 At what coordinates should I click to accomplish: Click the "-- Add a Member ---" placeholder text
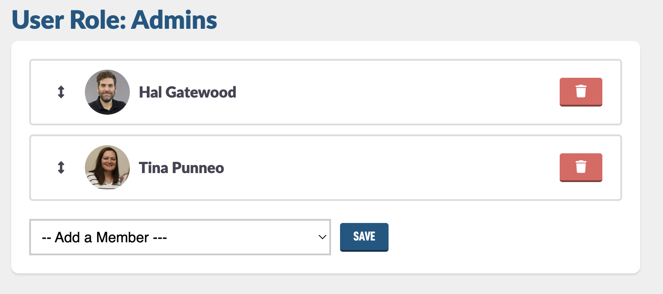point(104,237)
